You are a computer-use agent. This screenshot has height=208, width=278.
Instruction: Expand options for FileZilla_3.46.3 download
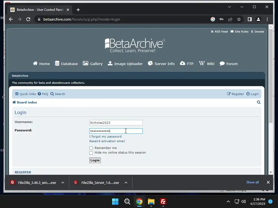pos(63,183)
